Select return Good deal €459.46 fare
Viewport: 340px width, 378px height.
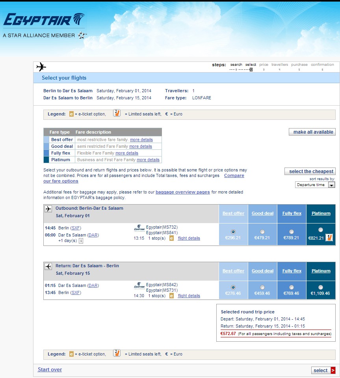tap(262, 287)
